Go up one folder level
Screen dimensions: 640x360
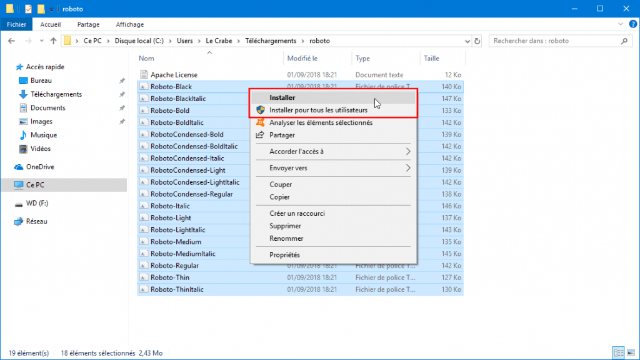(54, 41)
